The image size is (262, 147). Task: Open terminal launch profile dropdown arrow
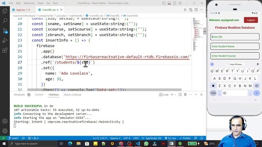pos(175,95)
